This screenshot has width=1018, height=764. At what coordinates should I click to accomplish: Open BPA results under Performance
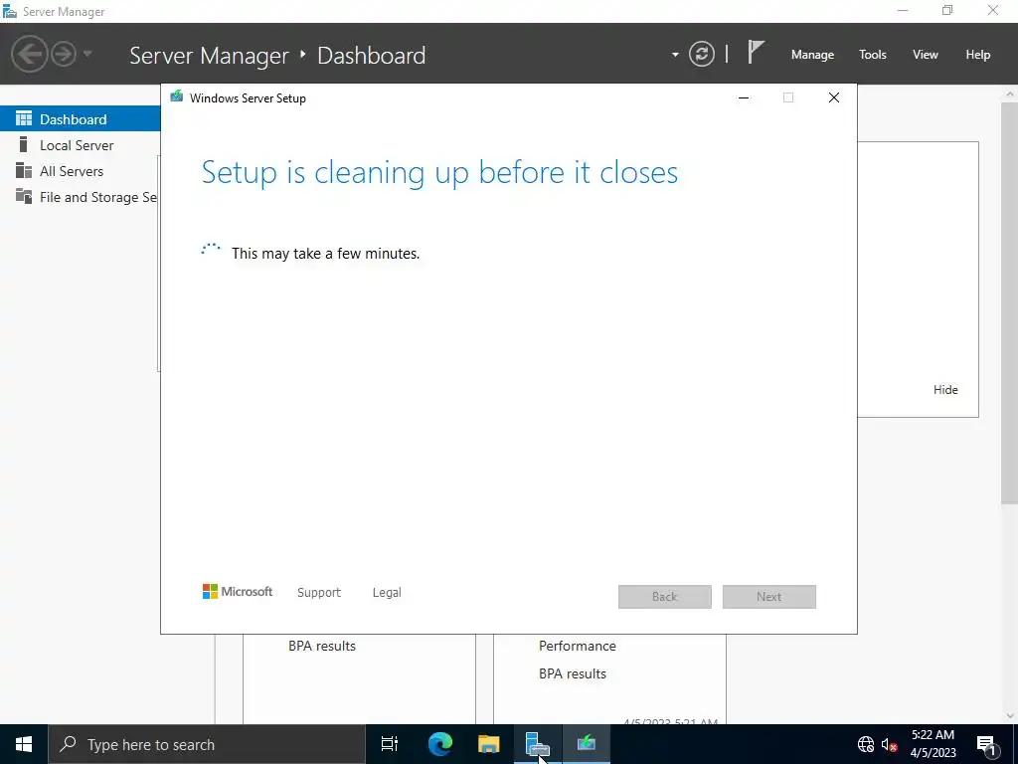[x=573, y=673]
